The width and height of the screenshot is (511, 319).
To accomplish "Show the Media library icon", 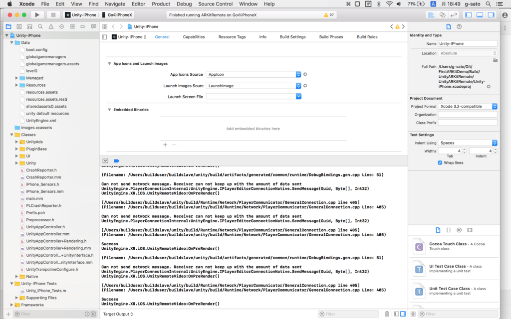I will (x=470, y=230).
